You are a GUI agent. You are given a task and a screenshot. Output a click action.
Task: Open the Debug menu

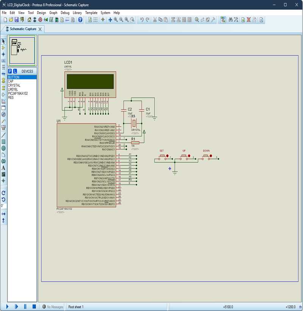coord(64,13)
